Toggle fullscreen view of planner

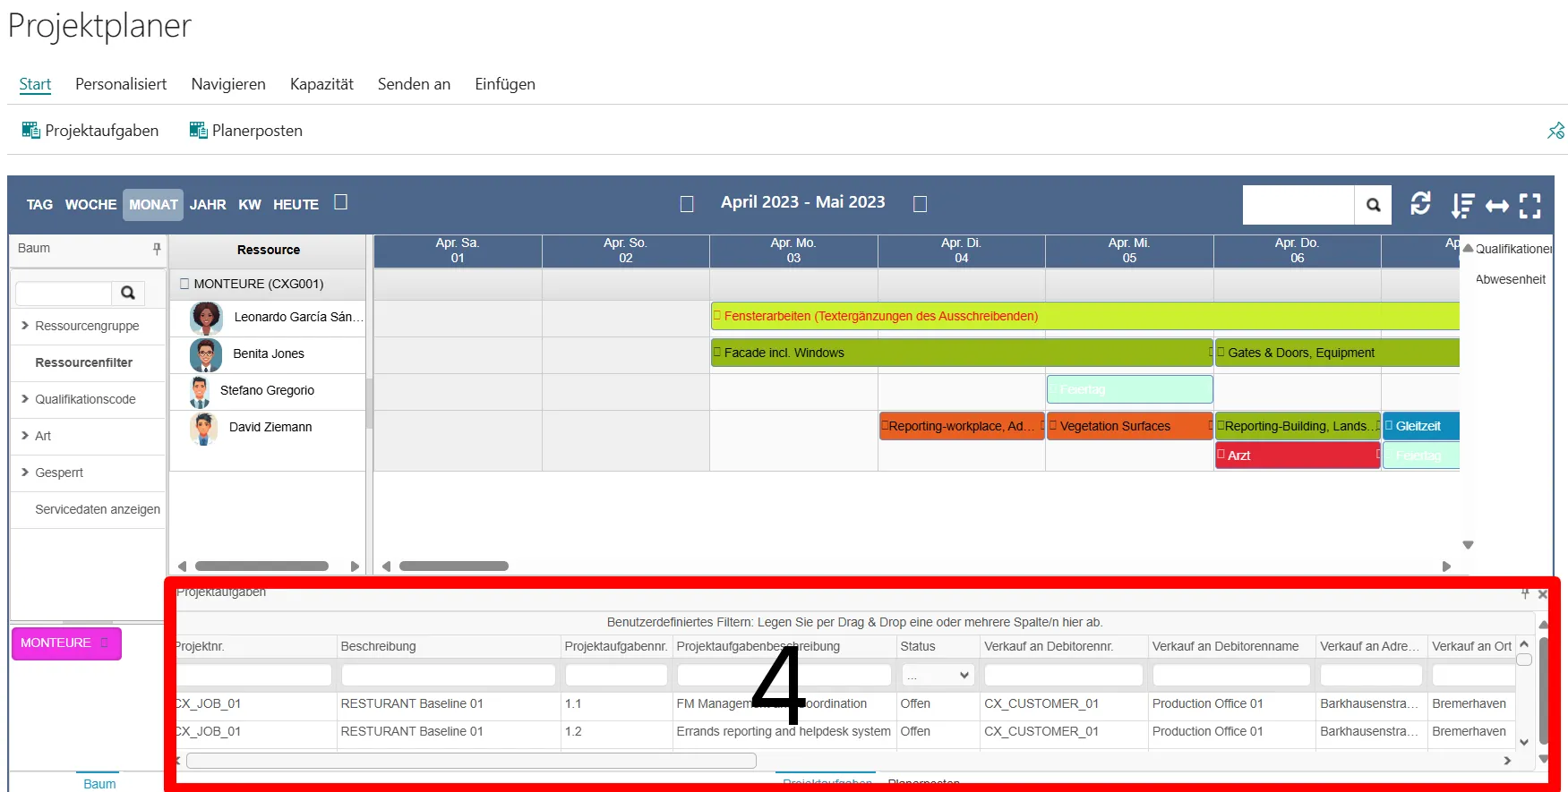[1530, 206]
